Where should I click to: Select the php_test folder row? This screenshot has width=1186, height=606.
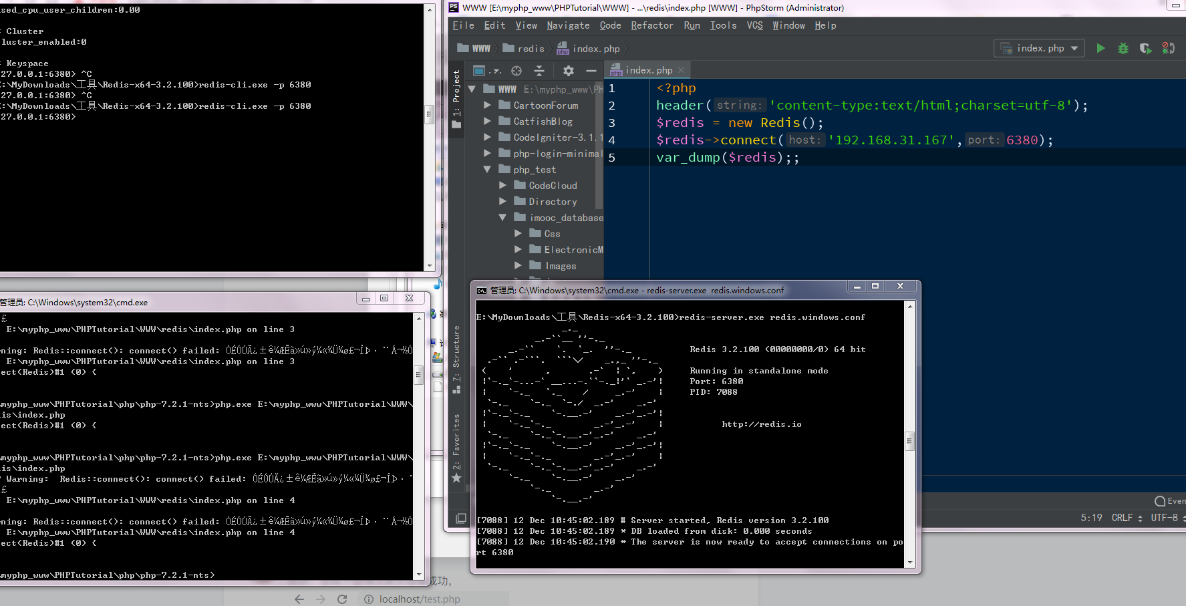click(x=535, y=170)
